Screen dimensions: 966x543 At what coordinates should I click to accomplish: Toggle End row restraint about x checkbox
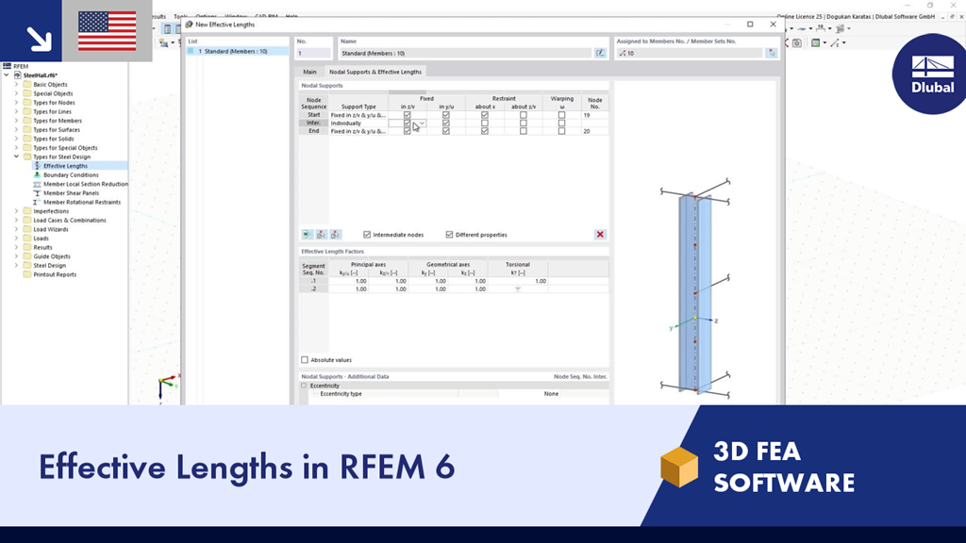click(x=485, y=131)
